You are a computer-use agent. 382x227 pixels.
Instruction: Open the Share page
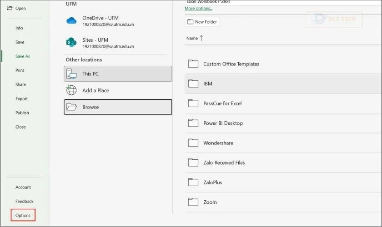(x=21, y=84)
